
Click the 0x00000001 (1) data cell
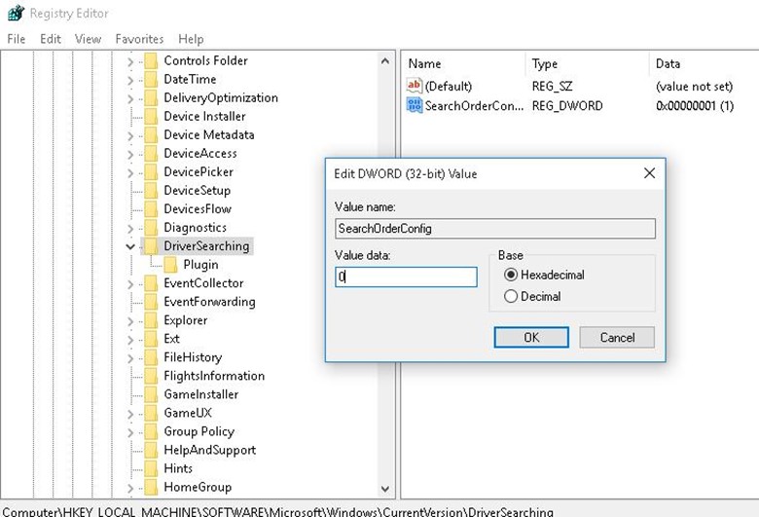(x=695, y=105)
